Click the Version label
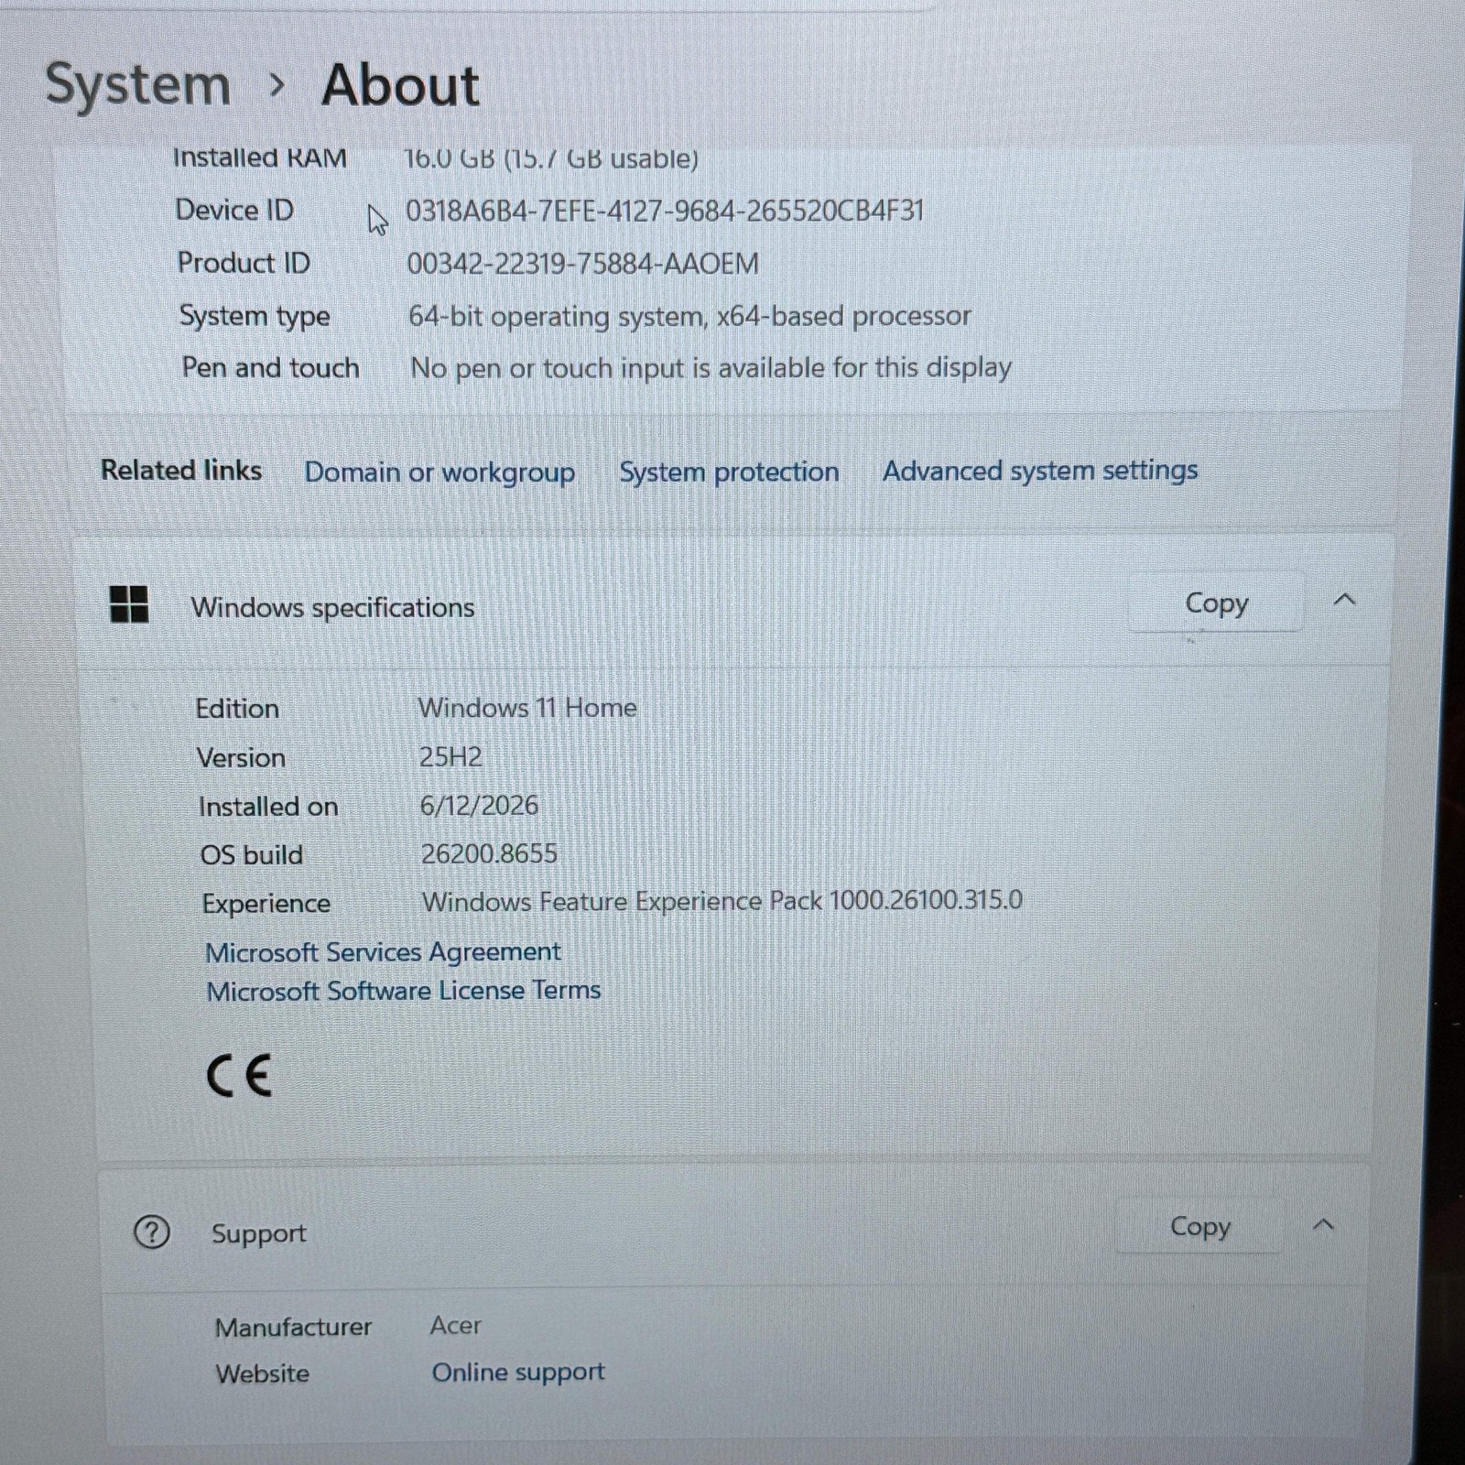Screen dimensions: 1465x1465 click(x=241, y=758)
